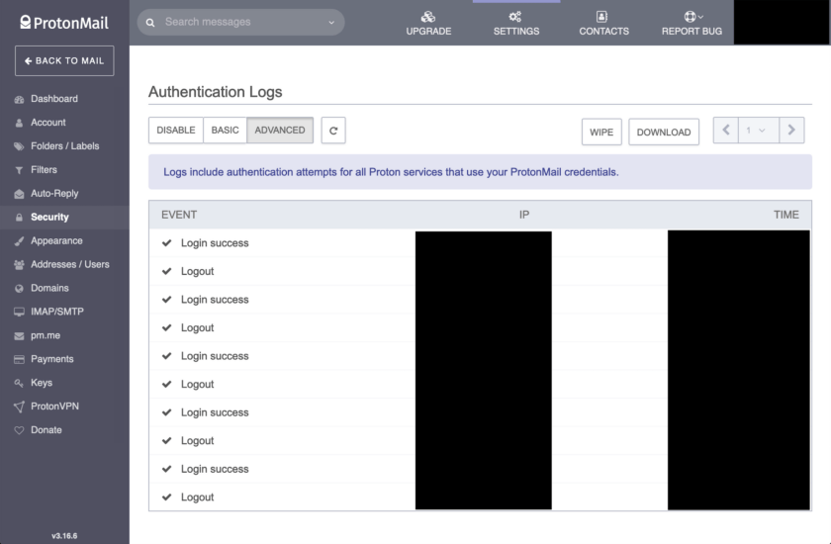Switch logs to Basic mode
The height and width of the screenshot is (544, 831).
coord(225,131)
